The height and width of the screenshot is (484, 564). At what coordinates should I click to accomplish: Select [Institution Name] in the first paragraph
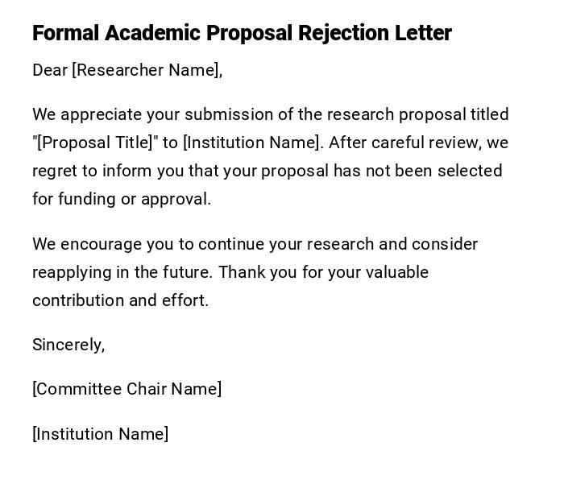(x=252, y=143)
